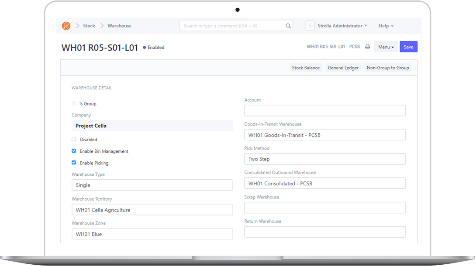
Task: Click the Non-Group to Group button
Action: [388, 68]
